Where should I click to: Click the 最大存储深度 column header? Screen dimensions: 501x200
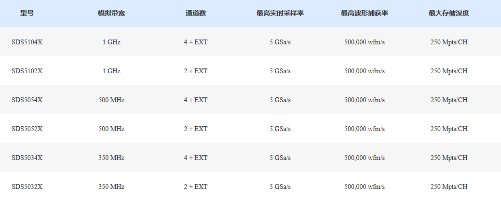pyautogui.click(x=448, y=13)
